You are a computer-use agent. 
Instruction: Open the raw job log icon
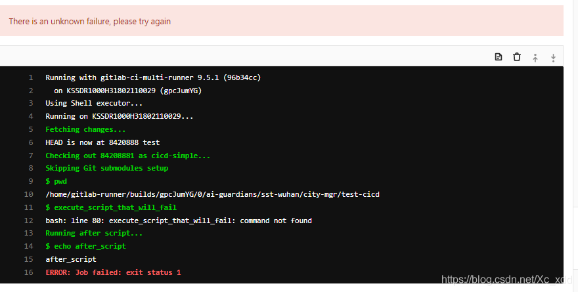499,56
